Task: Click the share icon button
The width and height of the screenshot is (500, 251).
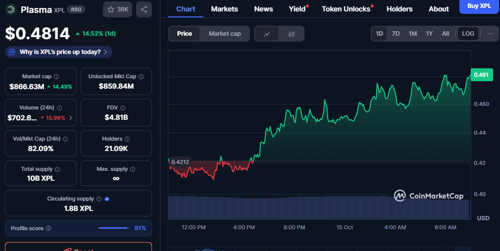Action: [144, 9]
